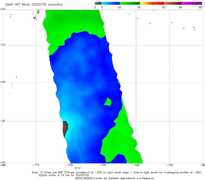Click the red segment of the color bar
Image resolution: width=205 pixels, height=180 pixels.
(x=159, y=3)
